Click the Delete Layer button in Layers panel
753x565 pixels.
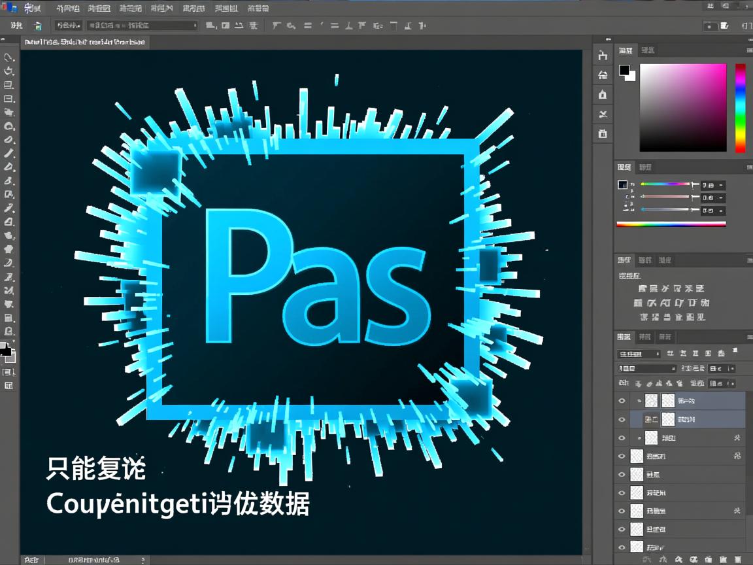(x=739, y=559)
